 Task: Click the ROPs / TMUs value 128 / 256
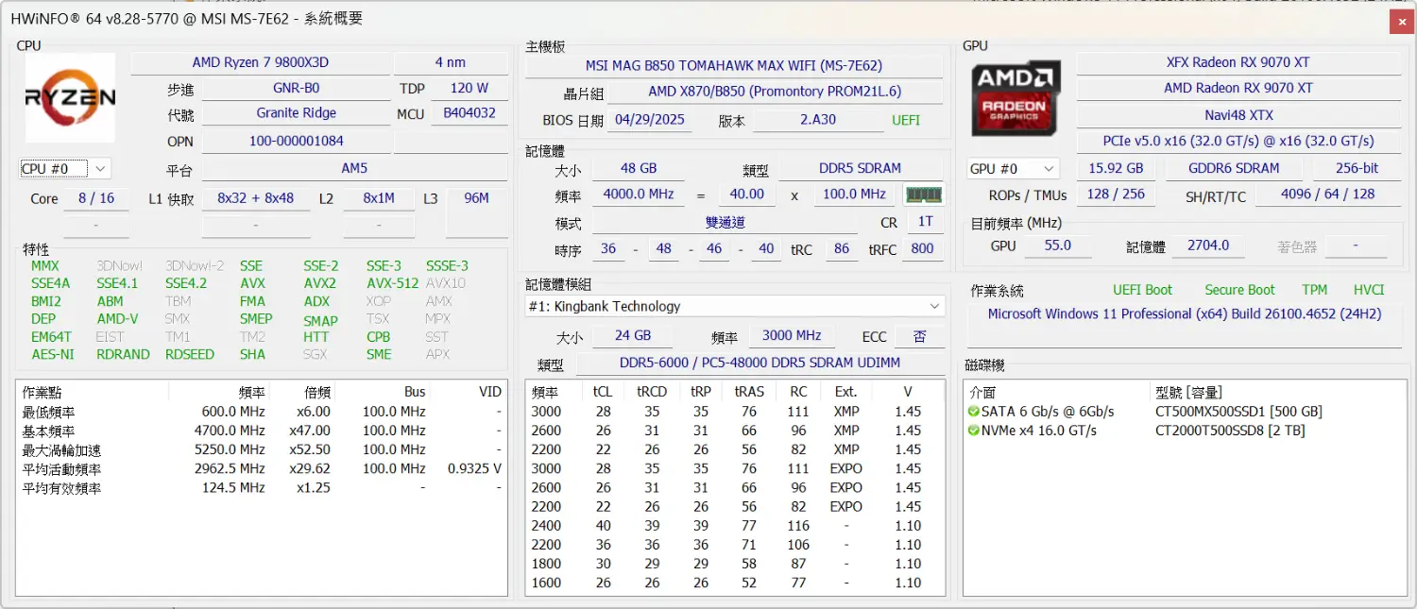click(x=1116, y=194)
